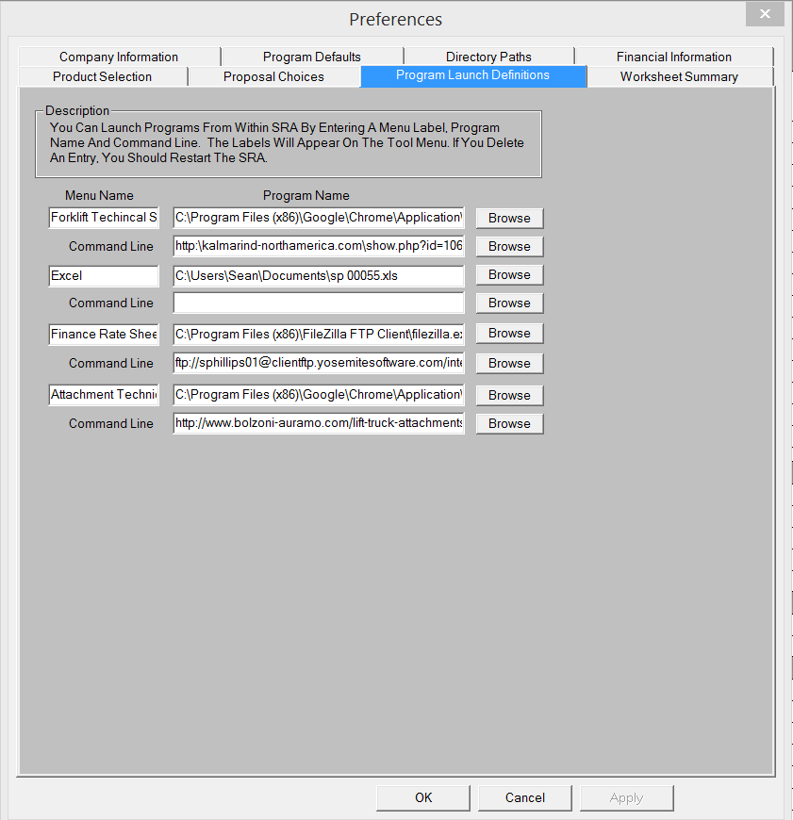Open the Worksheet Summary tab

pos(680,76)
